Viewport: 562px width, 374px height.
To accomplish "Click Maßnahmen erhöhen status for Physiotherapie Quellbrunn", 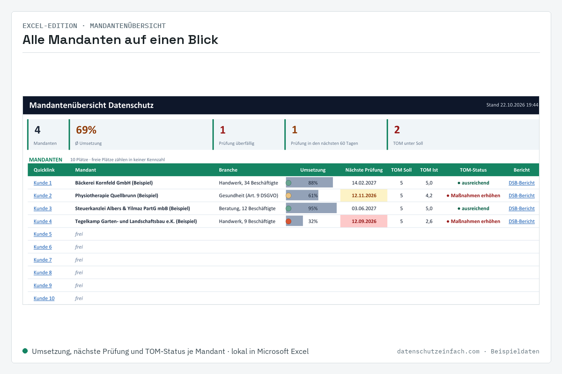I will (473, 195).
